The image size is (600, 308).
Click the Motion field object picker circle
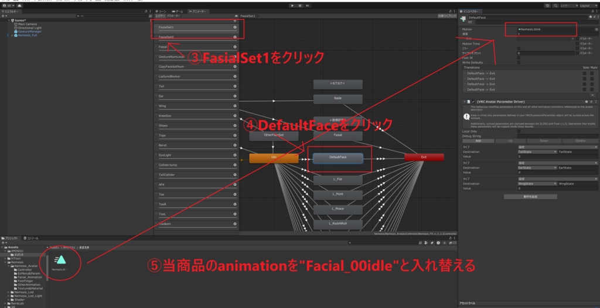(x=596, y=29)
